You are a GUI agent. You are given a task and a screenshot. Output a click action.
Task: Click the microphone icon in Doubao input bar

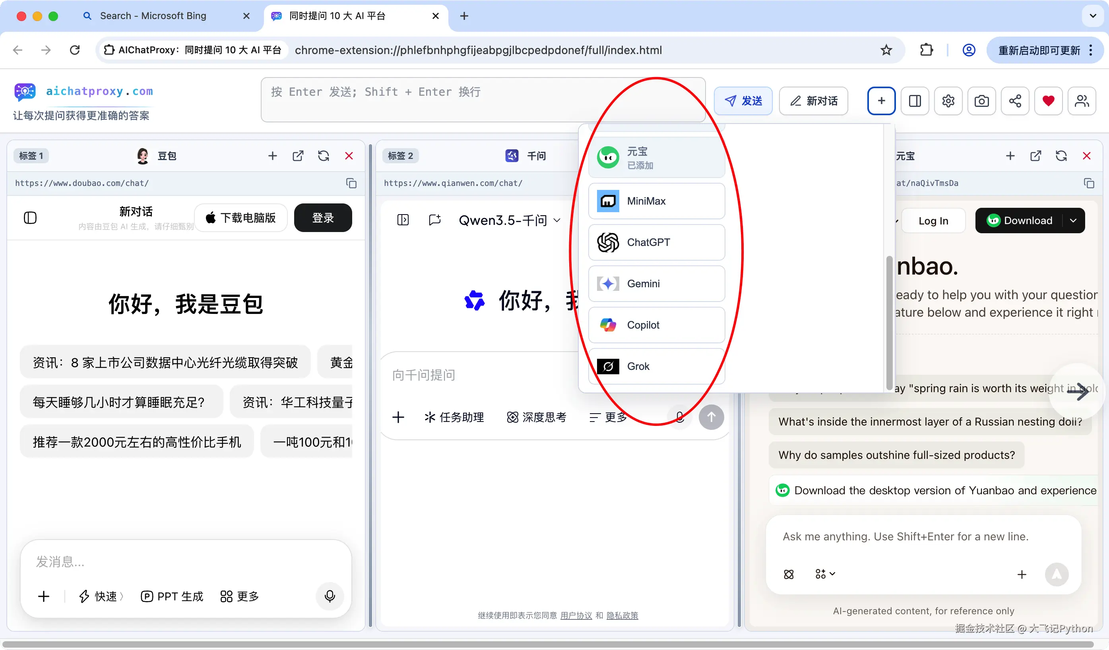pyautogui.click(x=330, y=596)
